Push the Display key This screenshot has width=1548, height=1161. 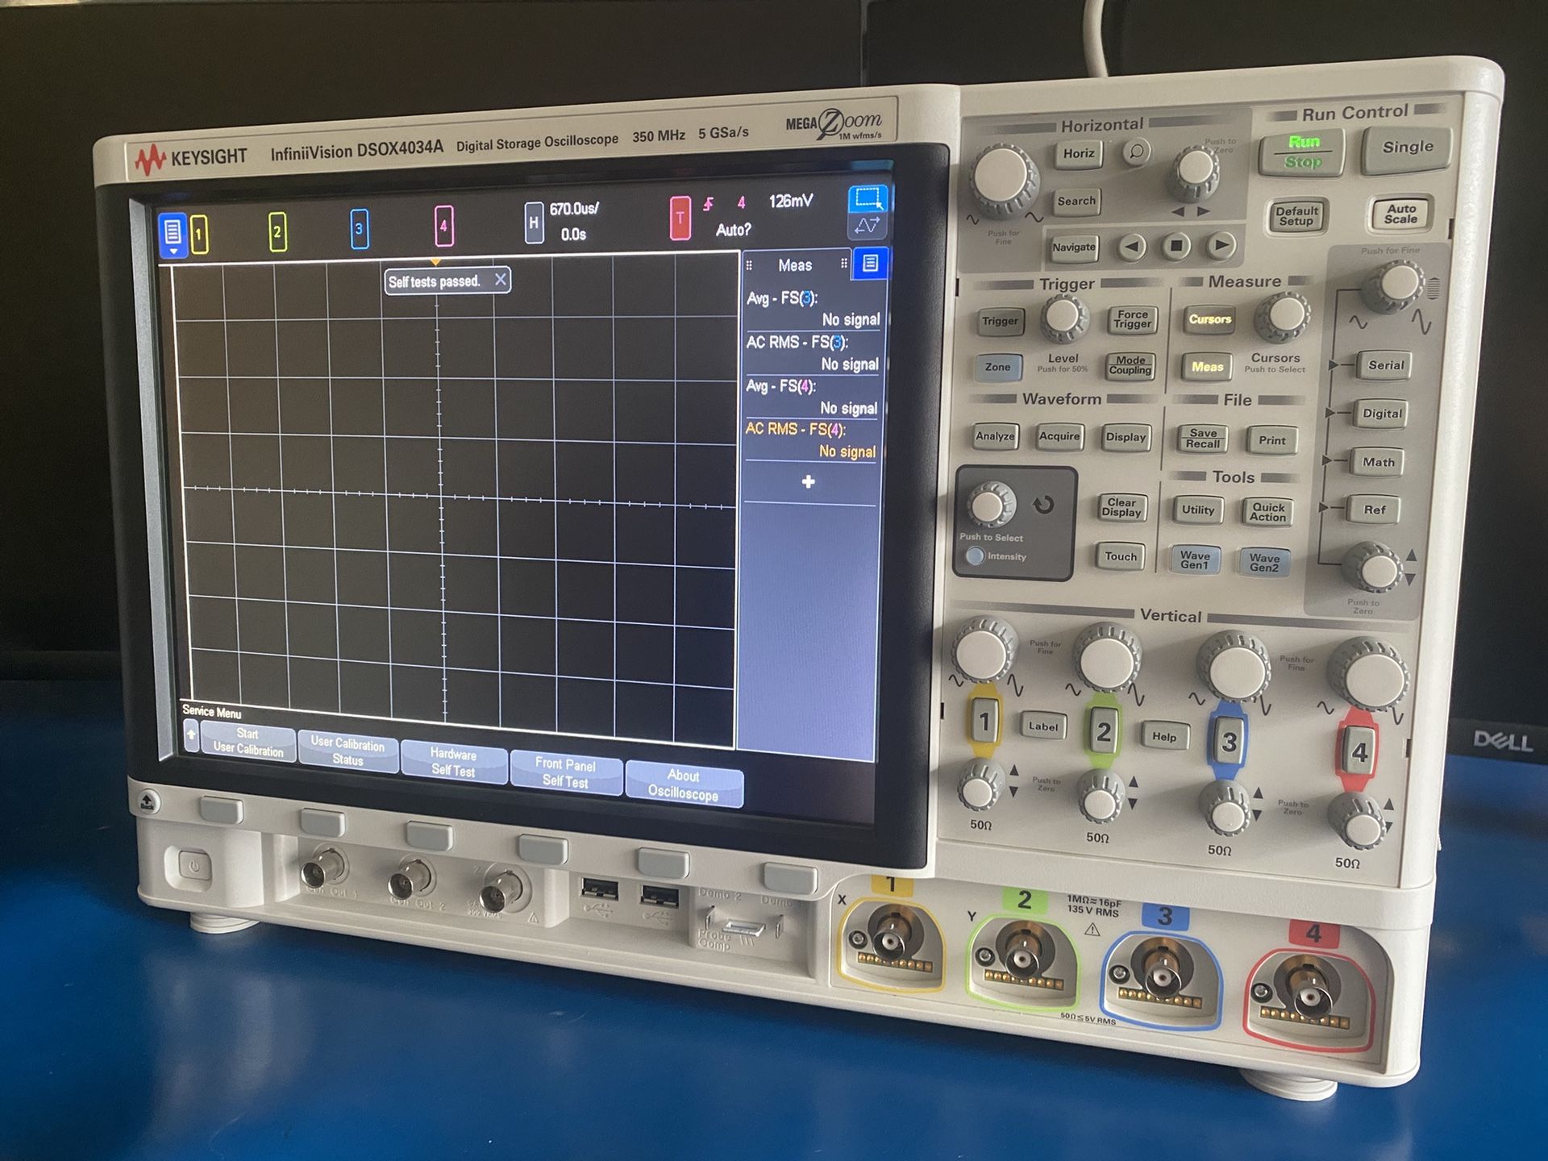click(1126, 437)
